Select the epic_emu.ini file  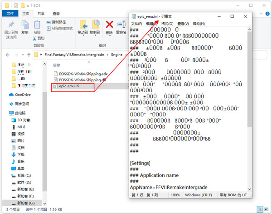69,85
